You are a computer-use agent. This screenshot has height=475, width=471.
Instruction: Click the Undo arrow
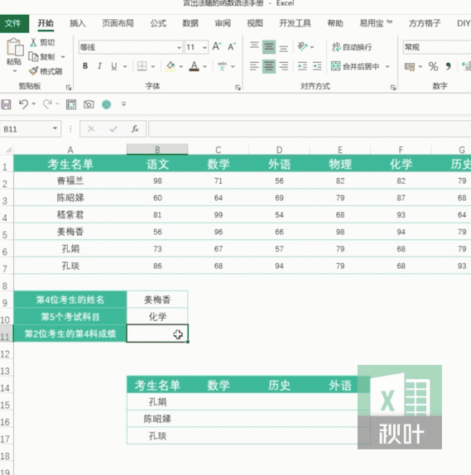click(23, 104)
